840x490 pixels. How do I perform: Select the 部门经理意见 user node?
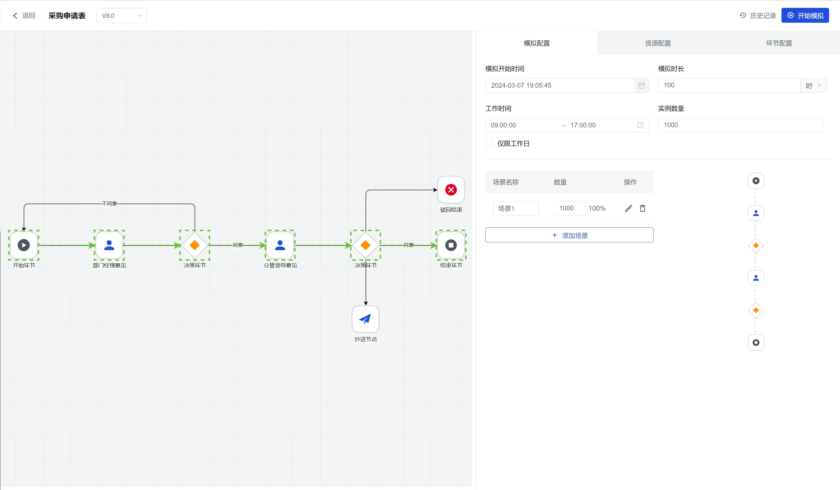tap(109, 245)
